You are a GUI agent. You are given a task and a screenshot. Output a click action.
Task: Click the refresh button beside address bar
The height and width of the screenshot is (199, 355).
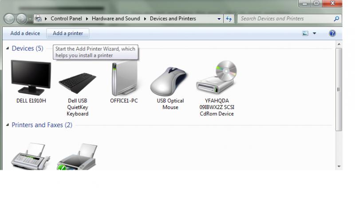tap(229, 19)
